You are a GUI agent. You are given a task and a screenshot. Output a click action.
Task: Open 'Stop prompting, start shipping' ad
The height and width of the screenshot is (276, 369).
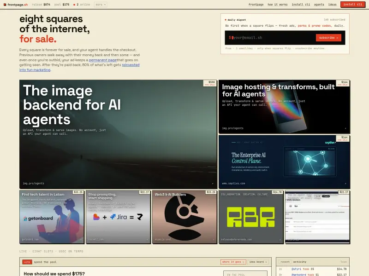tap(118, 217)
